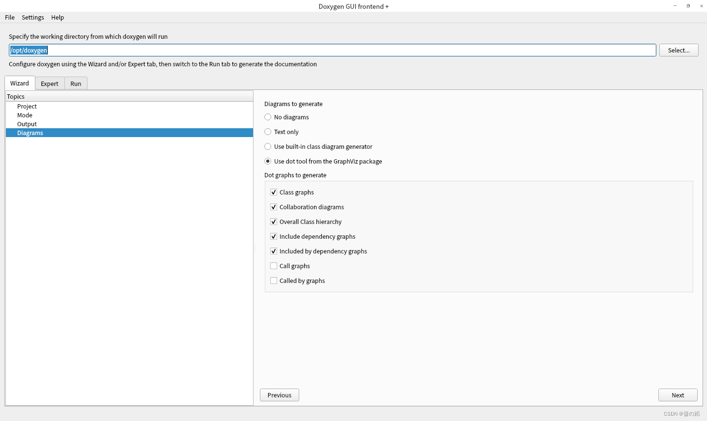The image size is (707, 421).
Task: Switch to the Expert tab
Action: tap(50, 84)
